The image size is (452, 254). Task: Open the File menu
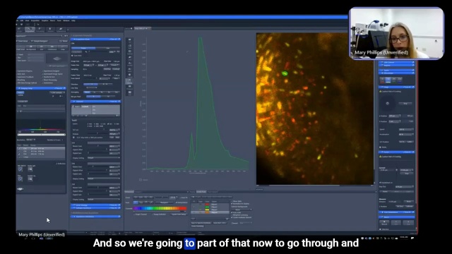click(17, 20)
